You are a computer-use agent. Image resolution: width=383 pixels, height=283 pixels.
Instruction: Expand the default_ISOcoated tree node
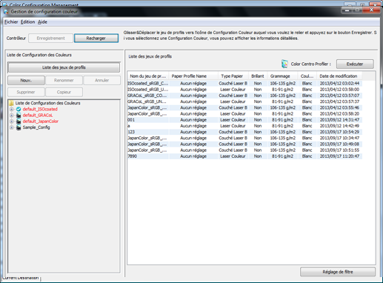pyautogui.click(x=11, y=109)
